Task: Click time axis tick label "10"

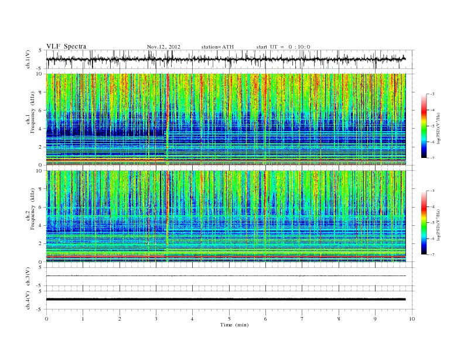Action: tap(412, 319)
